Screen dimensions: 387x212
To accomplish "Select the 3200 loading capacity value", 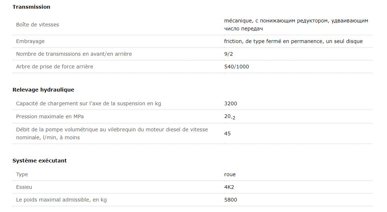I will 231,103.
